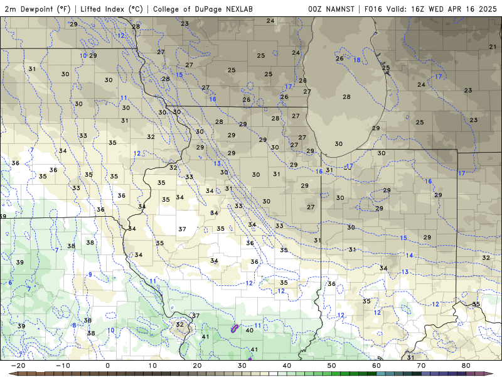Click the '20' colorbar scale label

coord(197,366)
